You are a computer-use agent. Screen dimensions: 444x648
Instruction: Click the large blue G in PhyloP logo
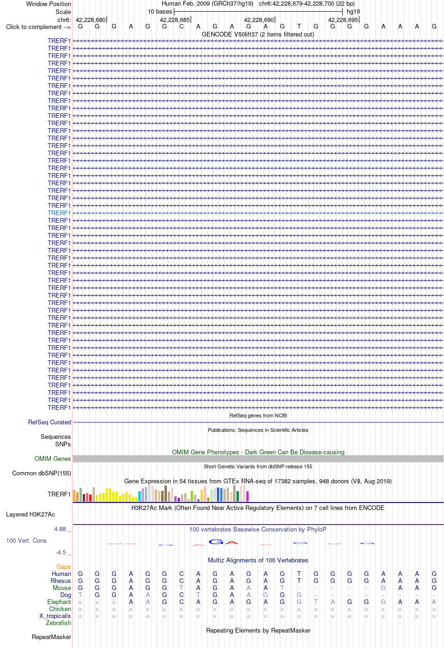point(216,542)
